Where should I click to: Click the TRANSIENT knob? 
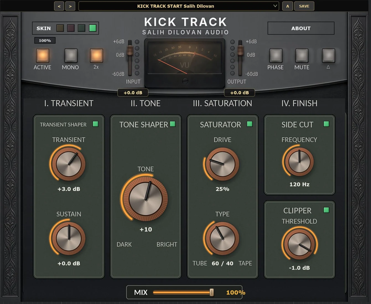[x=69, y=164]
